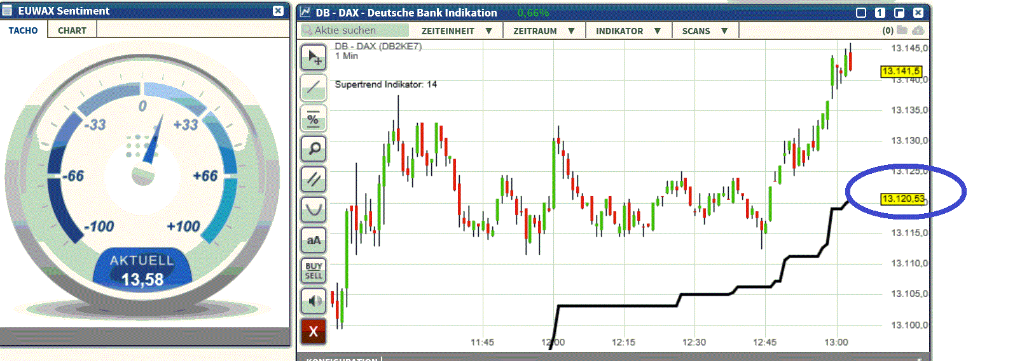The width and height of the screenshot is (1015, 361).
Task: Open the EUWAX Sentiment window menu icon
Action: tap(8, 11)
